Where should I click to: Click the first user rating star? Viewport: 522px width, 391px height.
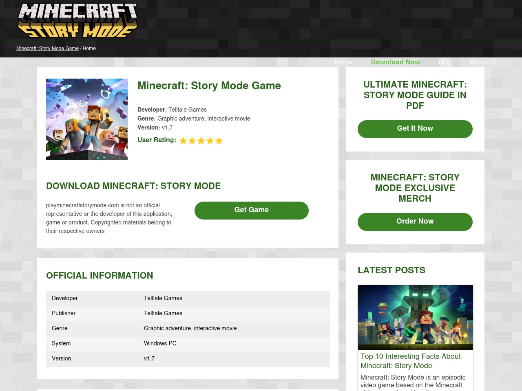[x=183, y=141]
